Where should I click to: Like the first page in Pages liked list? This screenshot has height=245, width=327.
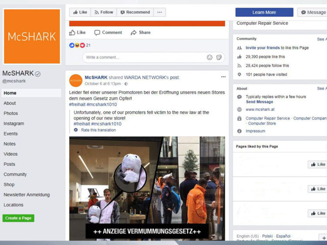point(317,164)
